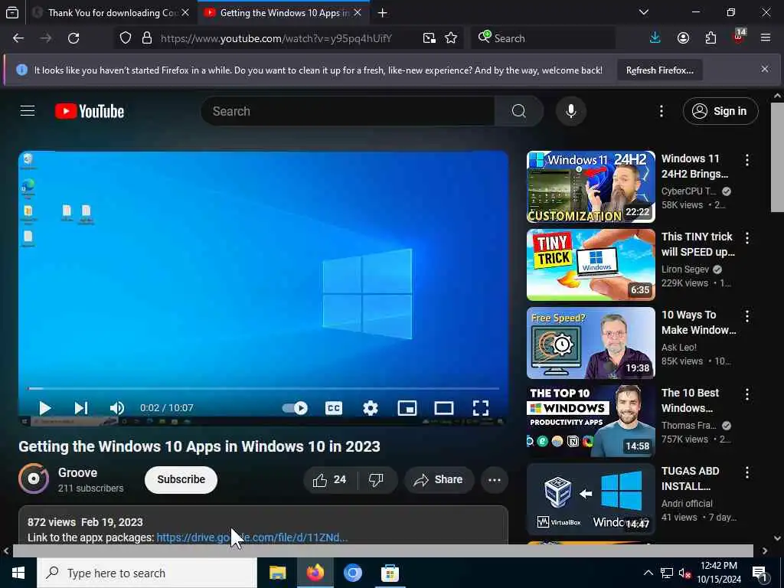Like the video with thumbs up
This screenshot has width=784, height=588.
330,480
